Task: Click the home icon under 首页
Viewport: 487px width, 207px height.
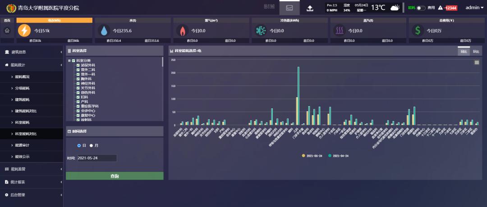Action: (x=7, y=31)
